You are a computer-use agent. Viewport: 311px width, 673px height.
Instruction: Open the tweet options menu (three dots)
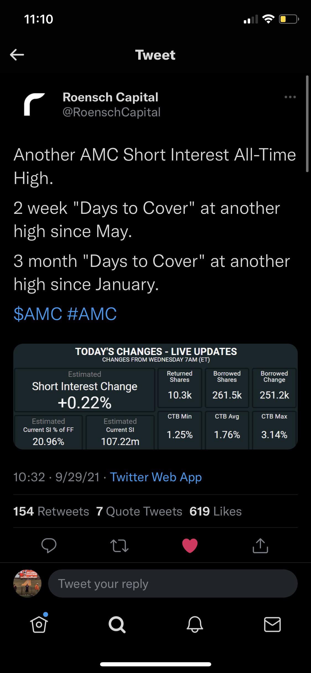click(x=289, y=97)
